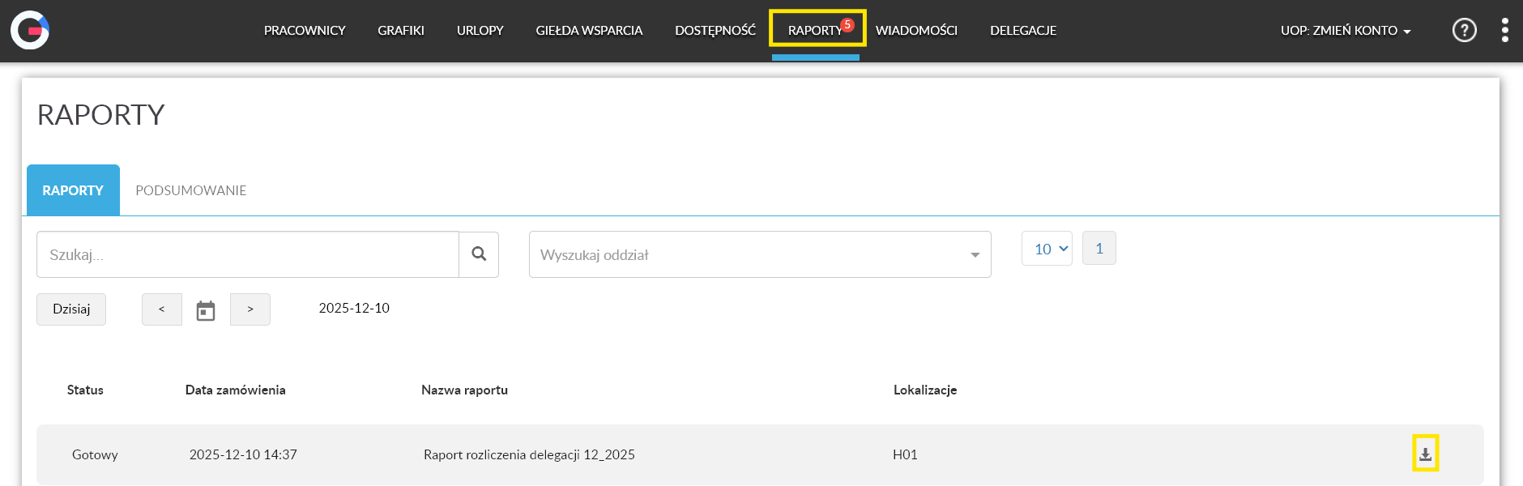The image size is (1523, 486).
Task: Open the page size dropdown showing 10
Action: (x=1047, y=249)
